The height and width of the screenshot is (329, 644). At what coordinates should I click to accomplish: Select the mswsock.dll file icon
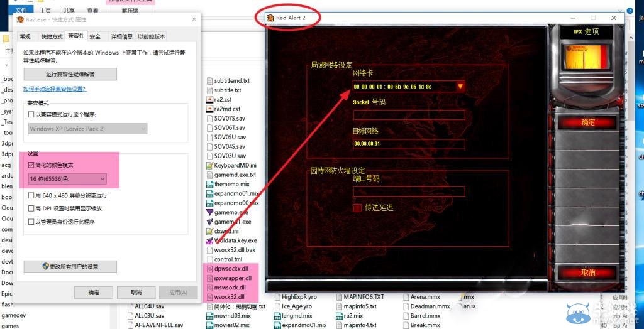coord(209,288)
